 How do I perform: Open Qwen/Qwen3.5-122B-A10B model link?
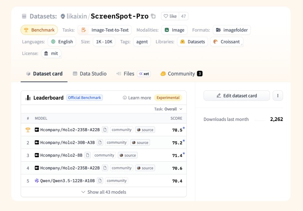pos(68,181)
